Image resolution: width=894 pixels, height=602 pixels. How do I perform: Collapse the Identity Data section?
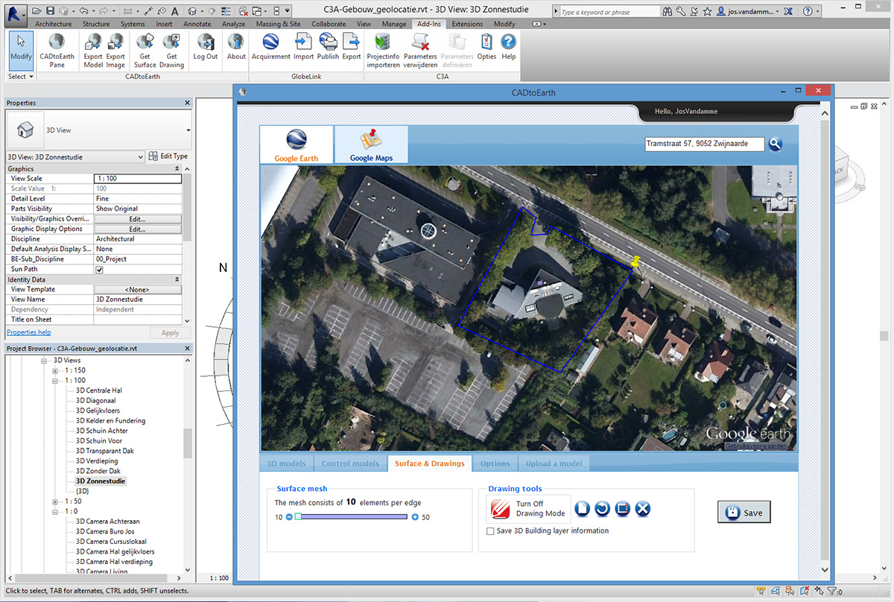pyautogui.click(x=177, y=279)
